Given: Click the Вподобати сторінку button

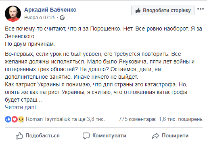Looking at the screenshot, I should 163,10.
